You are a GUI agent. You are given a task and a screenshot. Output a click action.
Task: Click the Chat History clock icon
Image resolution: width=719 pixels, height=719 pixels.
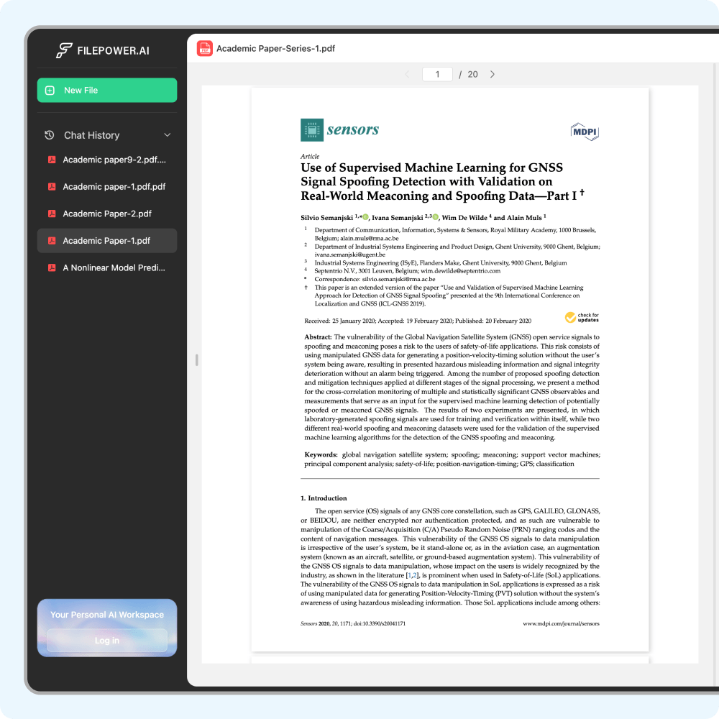[x=49, y=135]
